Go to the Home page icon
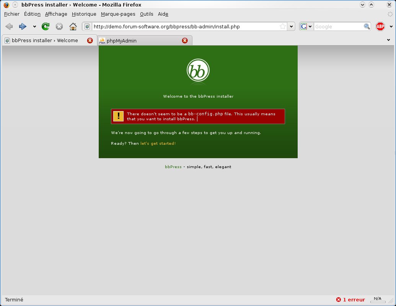 click(x=73, y=26)
